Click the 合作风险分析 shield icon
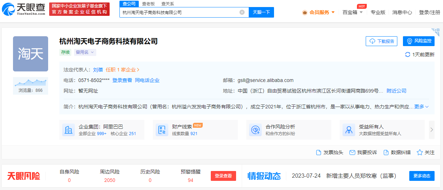 pyautogui.click(x=255, y=130)
